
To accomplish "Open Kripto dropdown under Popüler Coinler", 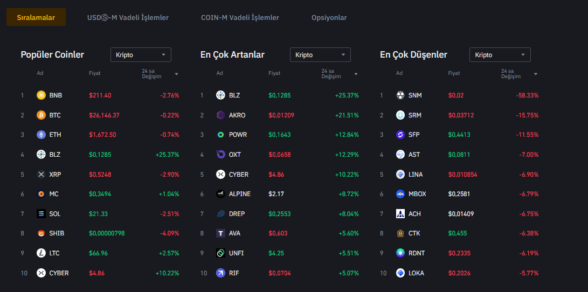I will click(141, 55).
